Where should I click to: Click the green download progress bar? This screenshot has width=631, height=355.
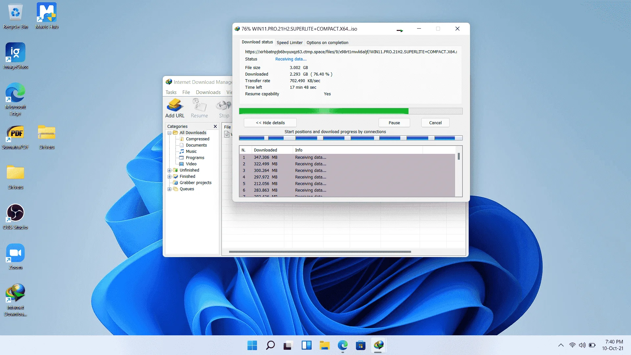point(351,111)
